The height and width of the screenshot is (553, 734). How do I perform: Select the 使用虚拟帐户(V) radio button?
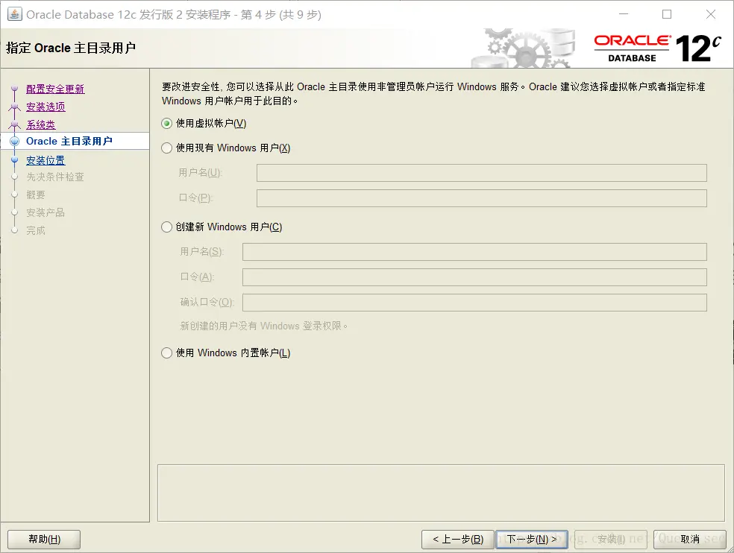[x=166, y=124]
